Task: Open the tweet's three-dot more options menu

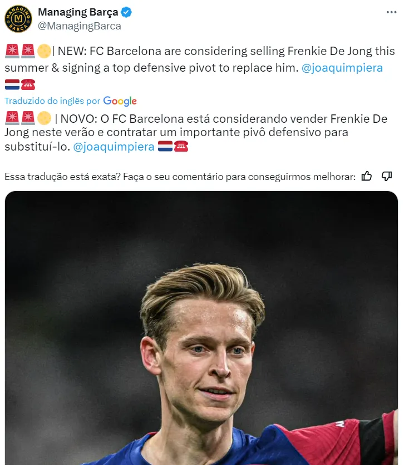Action: [x=392, y=12]
